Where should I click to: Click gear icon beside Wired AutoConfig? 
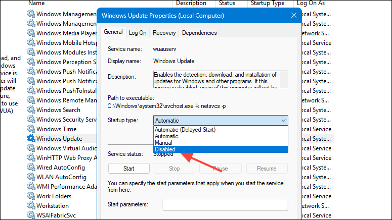pos(31,167)
